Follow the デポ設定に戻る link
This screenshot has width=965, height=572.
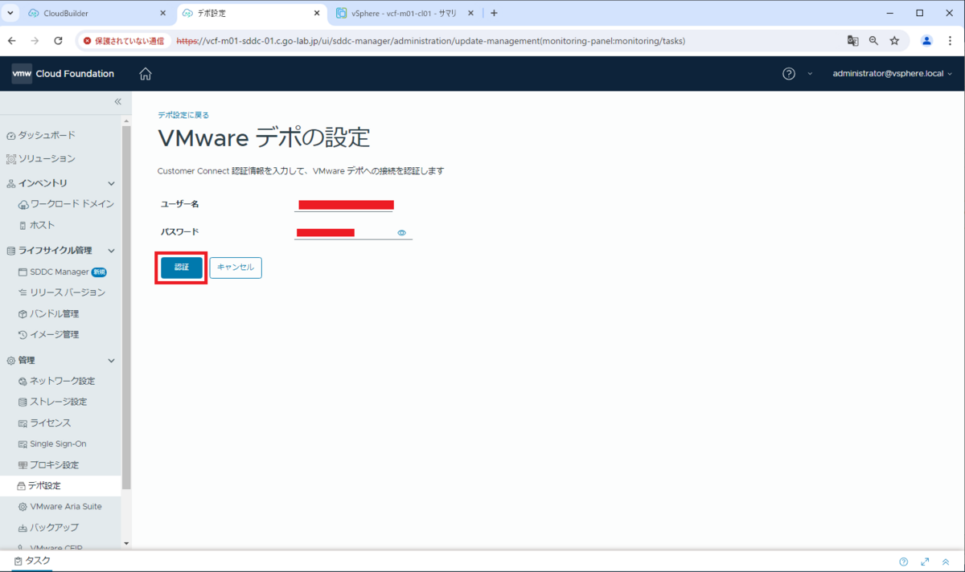(183, 116)
